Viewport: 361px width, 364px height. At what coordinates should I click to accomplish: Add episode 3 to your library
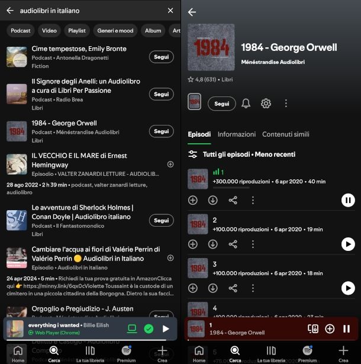(193, 288)
